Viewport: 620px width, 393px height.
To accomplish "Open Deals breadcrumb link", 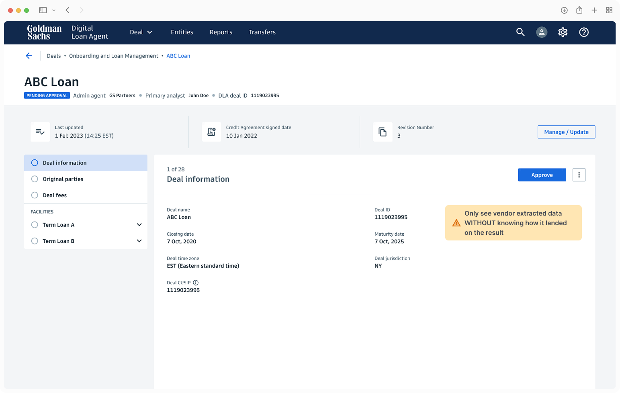I will (x=54, y=56).
